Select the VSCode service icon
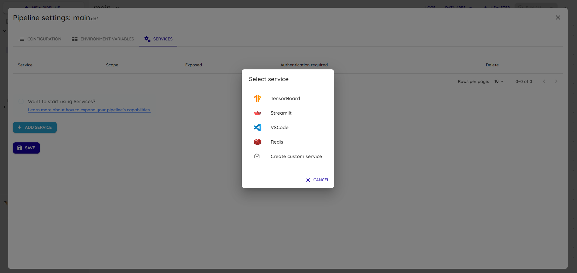Screen dimensions: 577x273 pos(257,127)
